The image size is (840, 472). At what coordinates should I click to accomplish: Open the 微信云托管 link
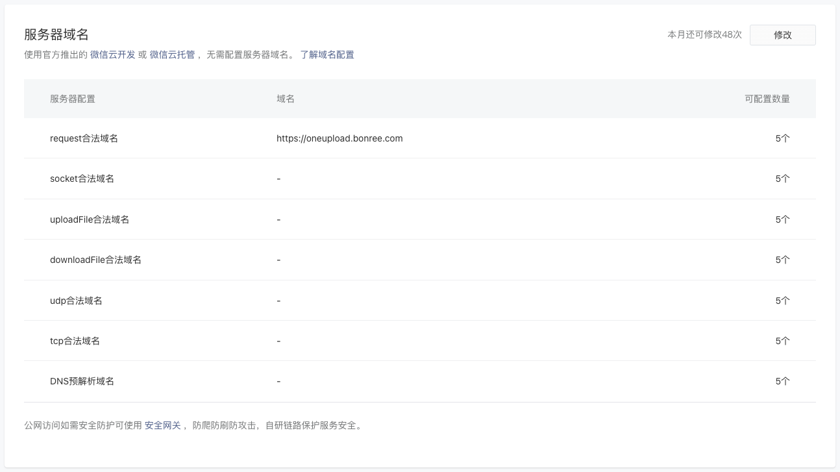(172, 55)
